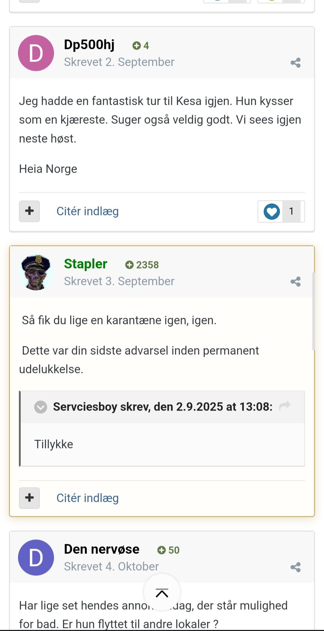The height and width of the screenshot is (631, 324).
Task: Toggle multi-quote plus on Stapler's post
Action: [29, 498]
